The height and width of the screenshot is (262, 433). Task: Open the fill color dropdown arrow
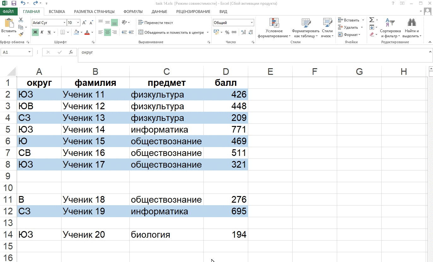tap(81, 32)
